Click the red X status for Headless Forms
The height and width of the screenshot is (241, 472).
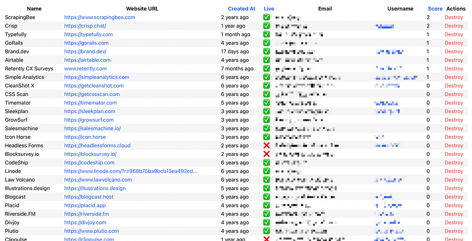coord(266,146)
